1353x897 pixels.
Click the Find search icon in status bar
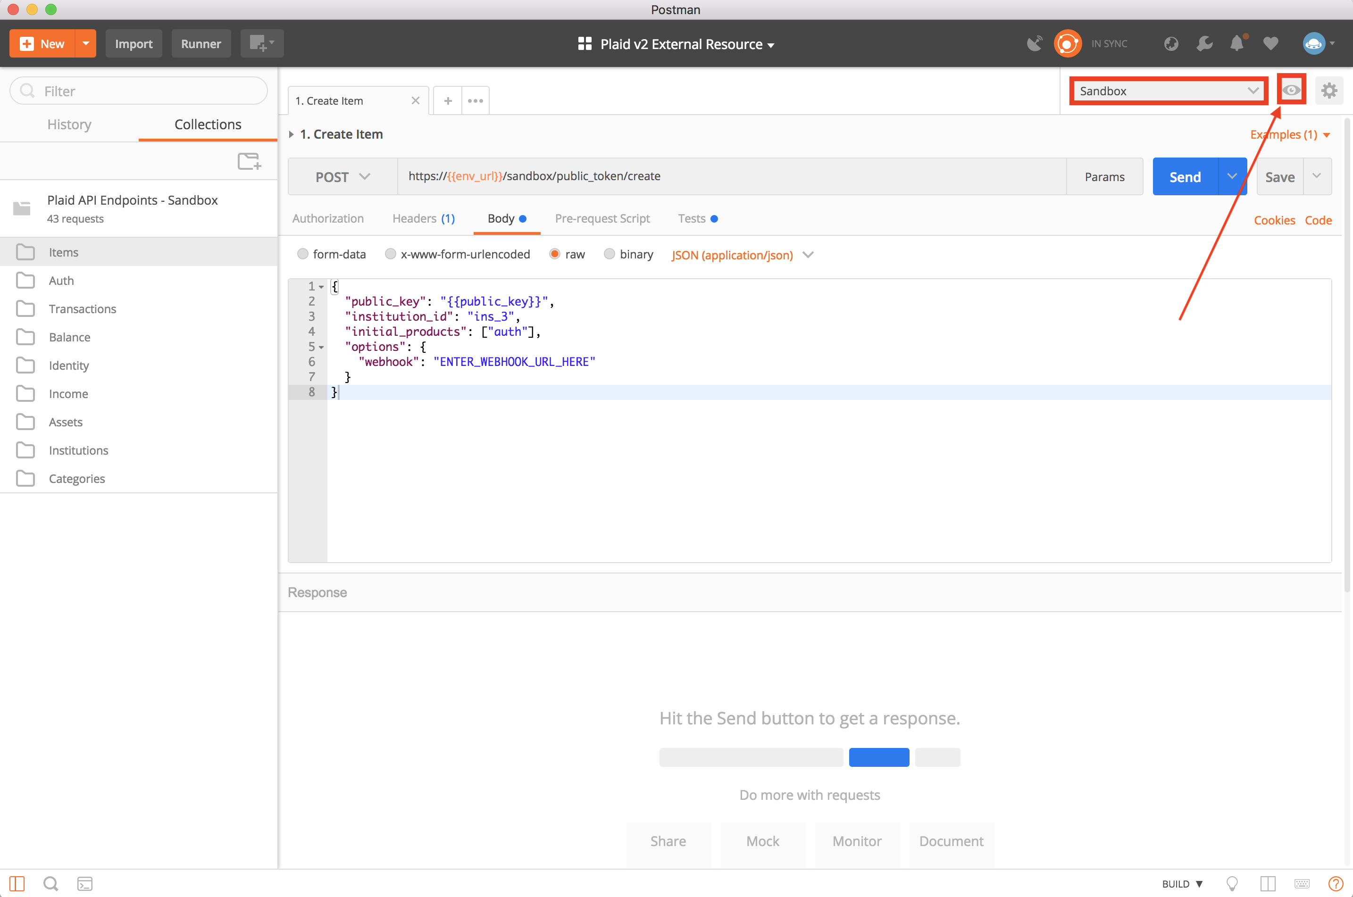[51, 884]
